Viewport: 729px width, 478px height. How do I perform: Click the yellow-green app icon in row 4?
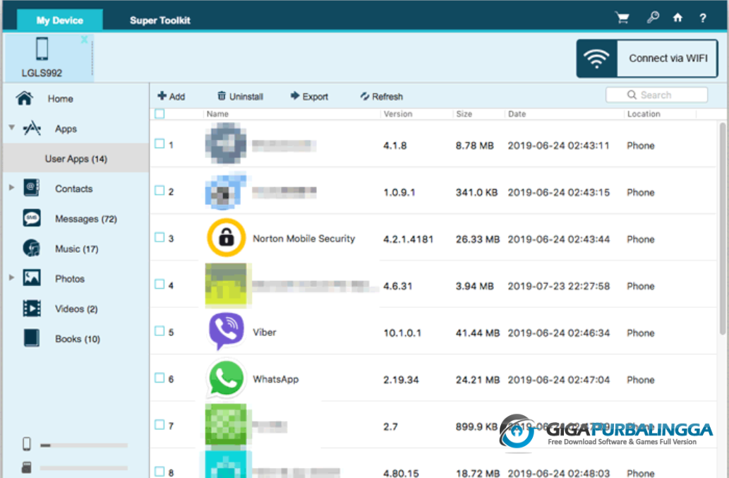pos(226,285)
